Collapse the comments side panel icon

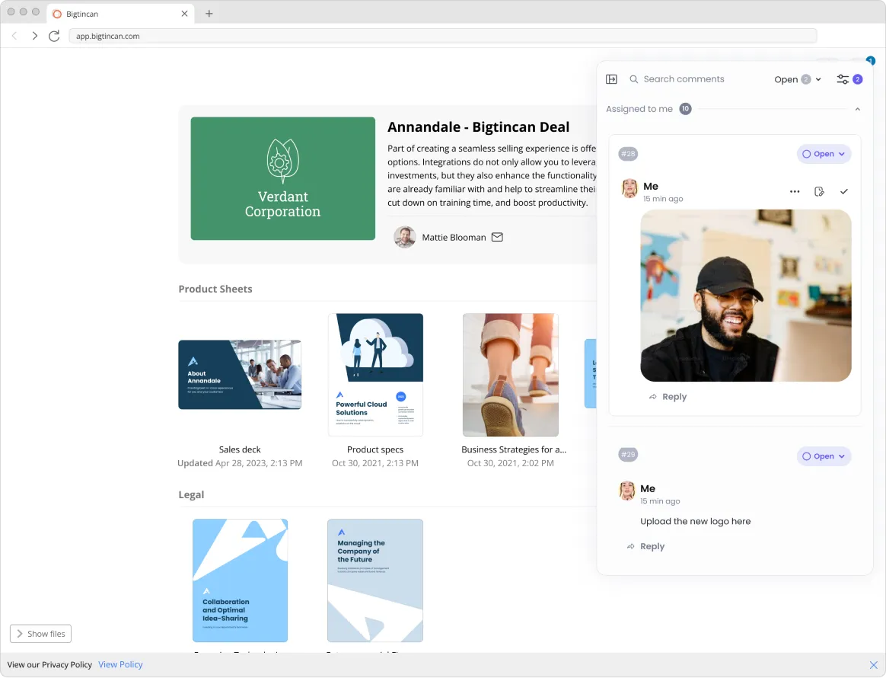611,79
